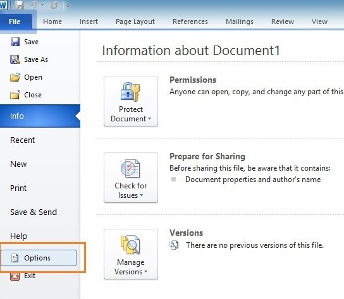The width and height of the screenshot is (344, 299).
Task: Click the Save icon in Quick Access Toolbar
Action: [x=20, y=5]
